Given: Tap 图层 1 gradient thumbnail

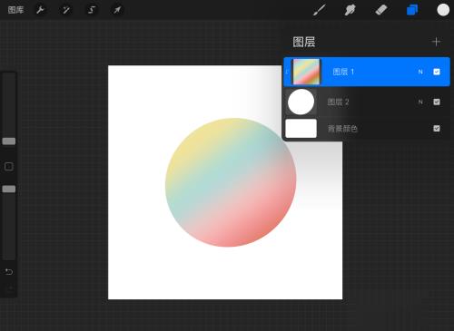Looking at the screenshot, I should click(306, 72).
